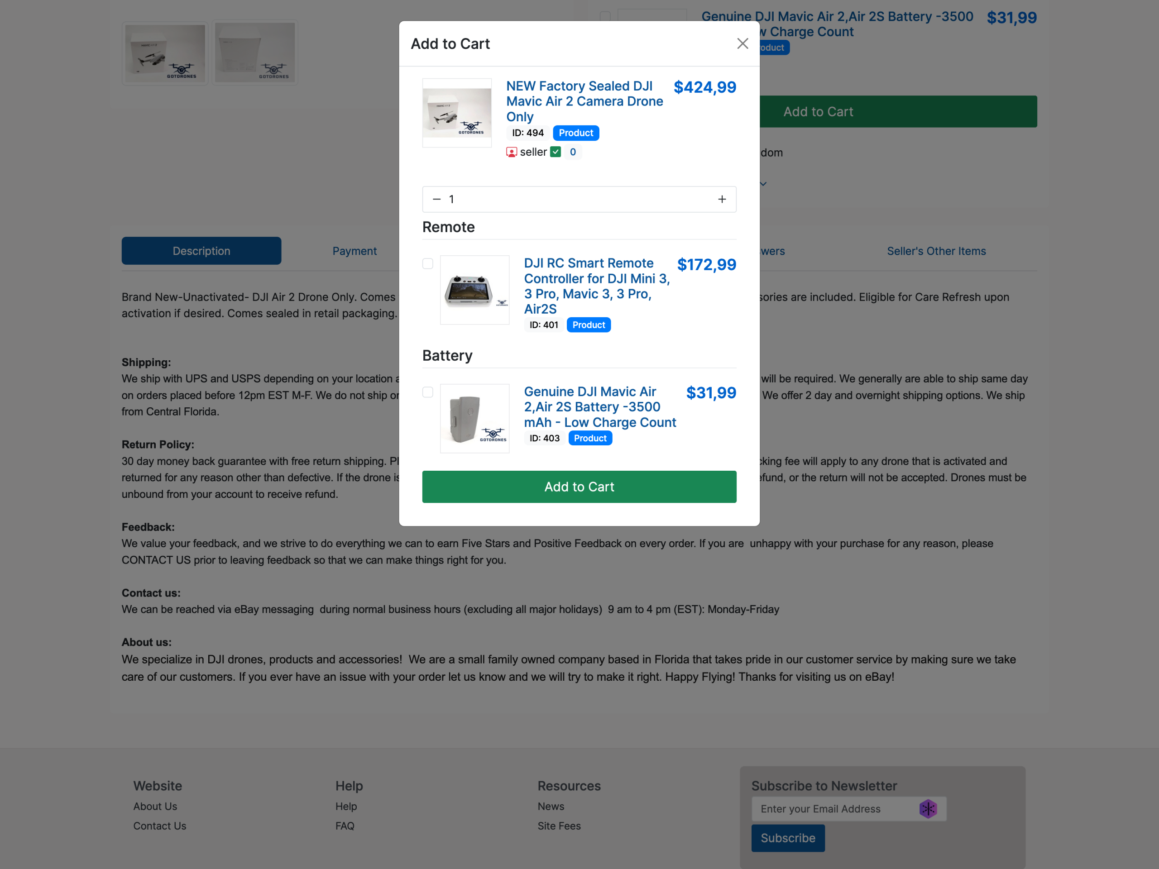1159x869 pixels.
Task: Open Seller's Other Items tab
Action: click(936, 251)
